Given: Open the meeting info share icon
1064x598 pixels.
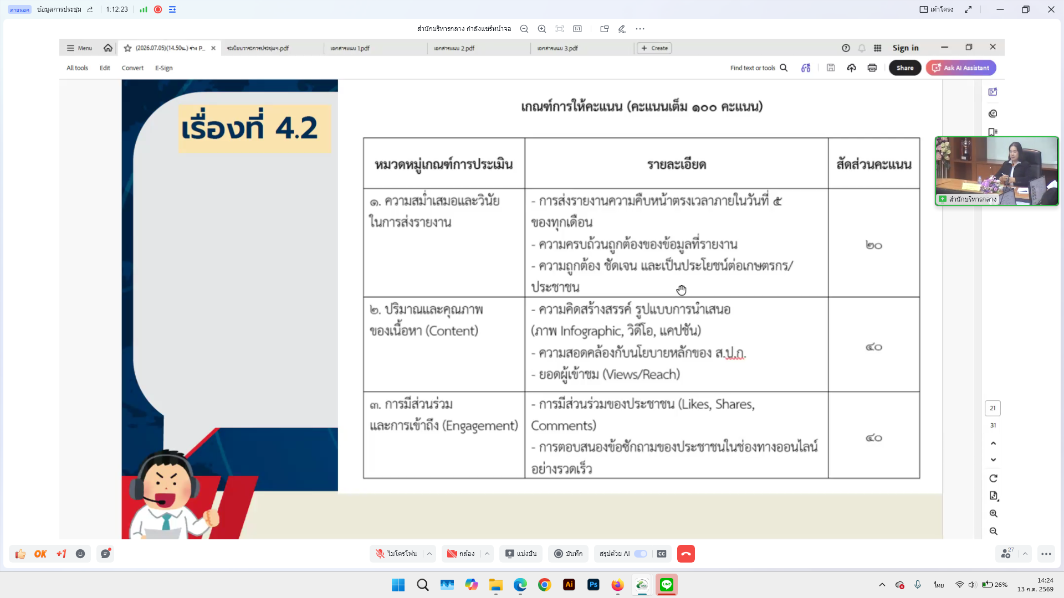Looking at the screenshot, I should click(90, 9).
